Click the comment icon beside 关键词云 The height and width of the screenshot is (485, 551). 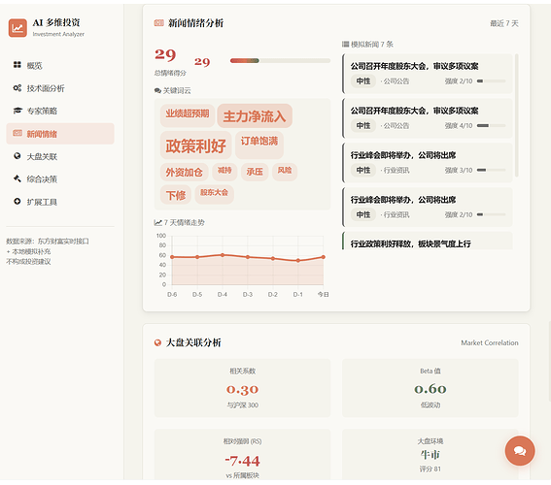click(x=157, y=91)
